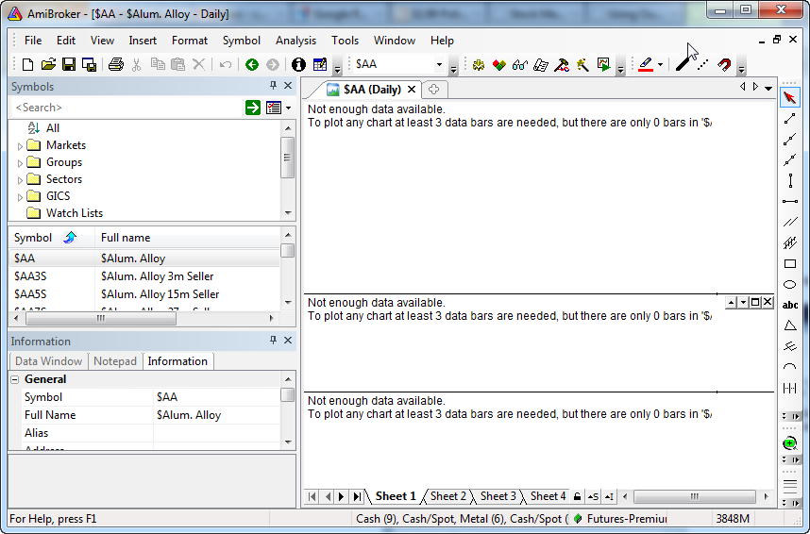810x534 pixels.
Task: Select the $AA3S symbol row
Action: [144, 276]
